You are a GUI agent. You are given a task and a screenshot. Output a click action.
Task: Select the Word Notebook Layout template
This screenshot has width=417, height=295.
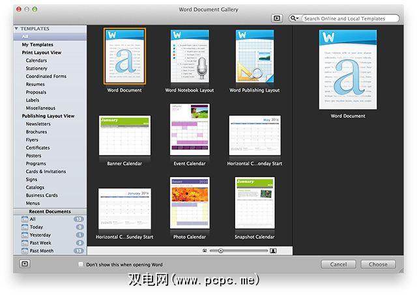point(190,56)
